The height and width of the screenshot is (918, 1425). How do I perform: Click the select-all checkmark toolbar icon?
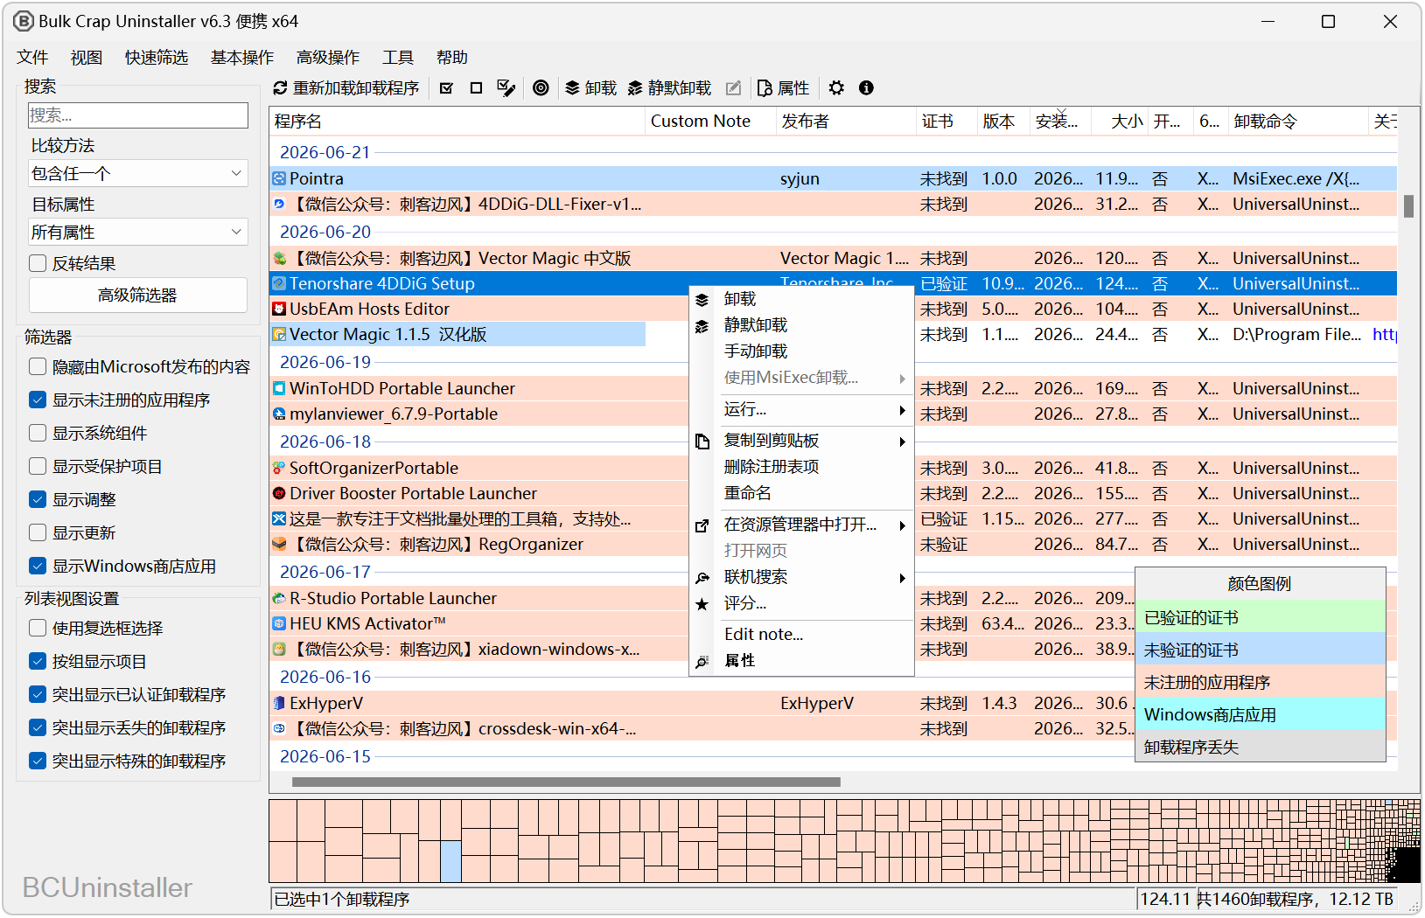point(446,88)
